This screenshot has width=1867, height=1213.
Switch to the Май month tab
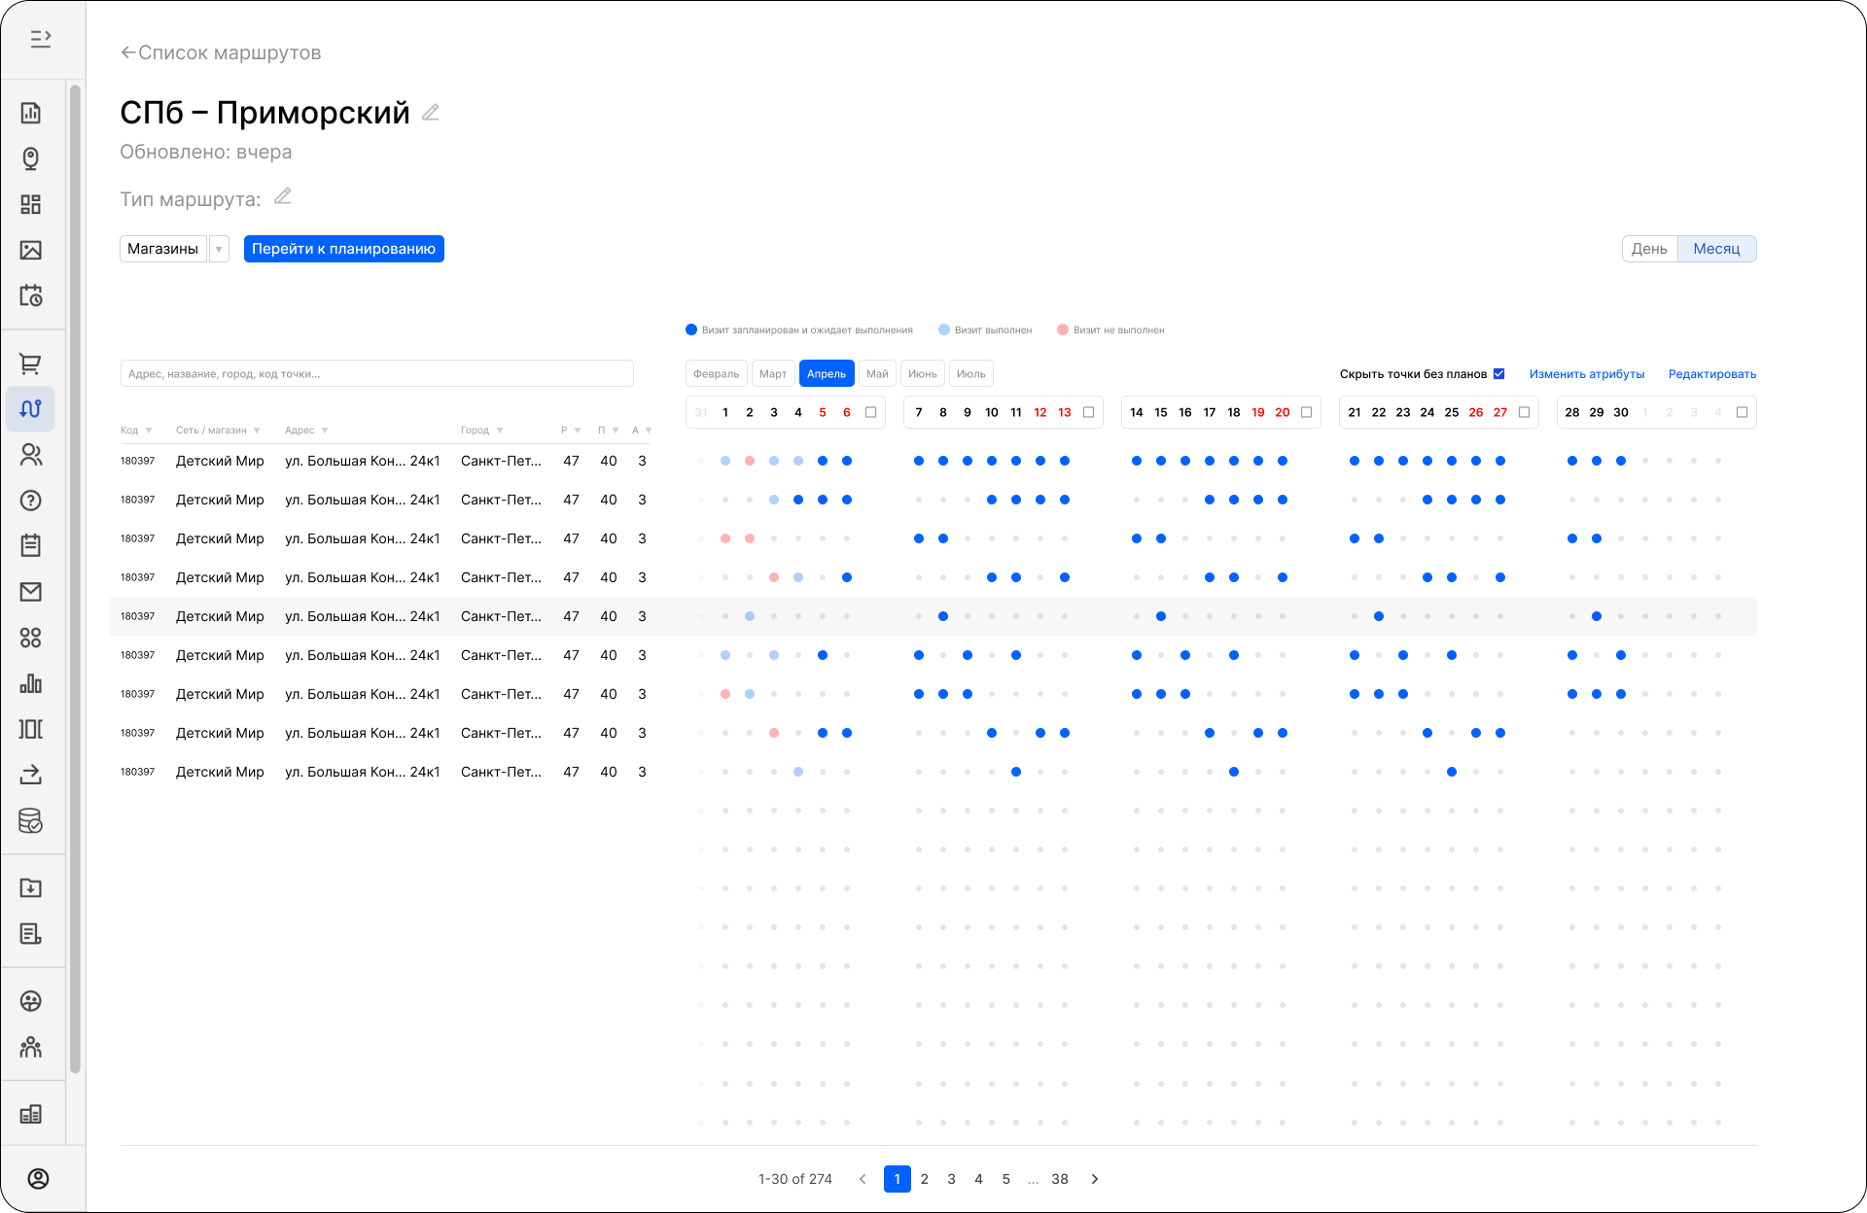(x=877, y=374)
